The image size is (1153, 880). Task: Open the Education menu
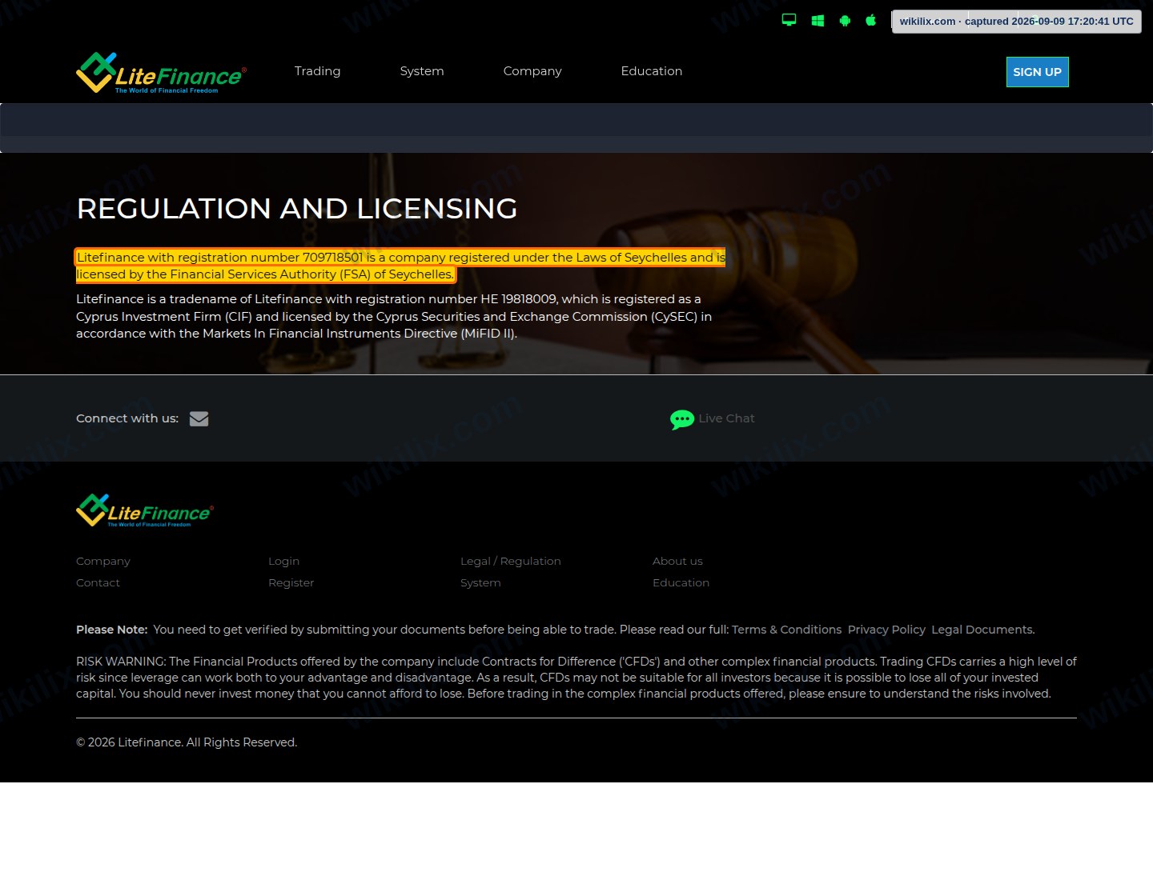tap(652, 71)
